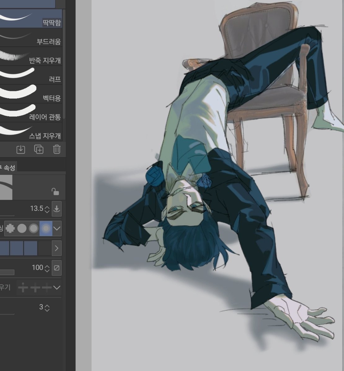
Task: Select strong anti-aliasing highlighted option
Action: pyautogui.click(x=46, y=229)
